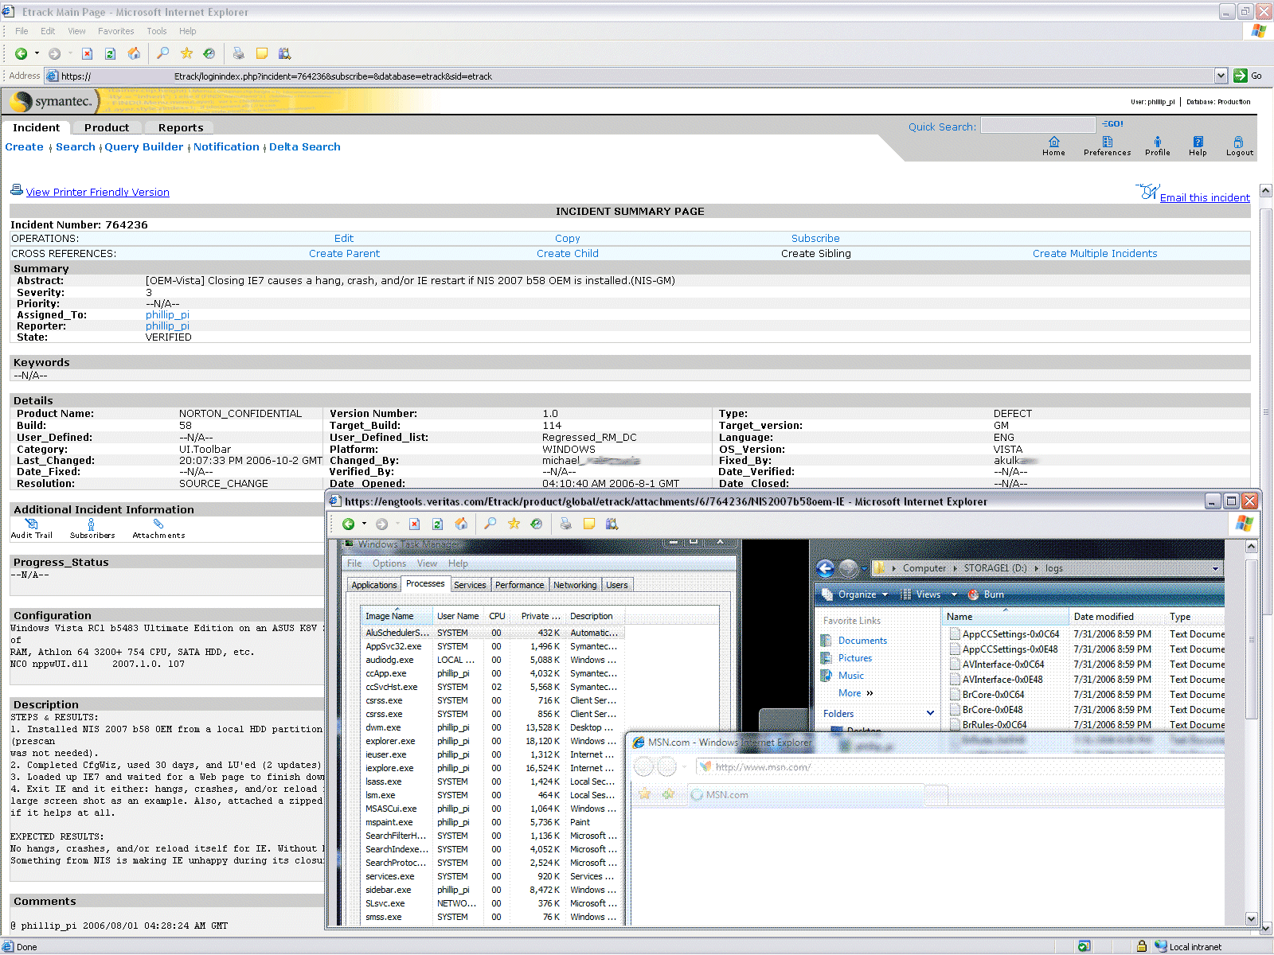Click Create Child link

(x=568, y=253)
